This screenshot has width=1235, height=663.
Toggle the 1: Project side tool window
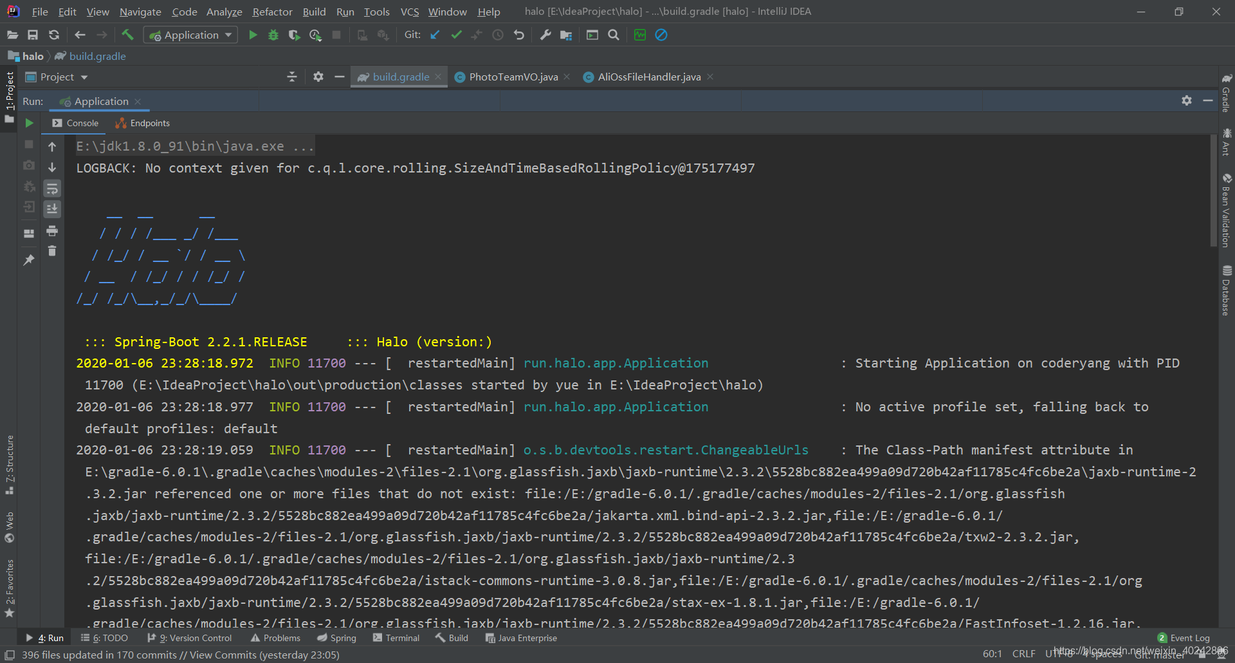pyautogui.click(x=9, y=98)
